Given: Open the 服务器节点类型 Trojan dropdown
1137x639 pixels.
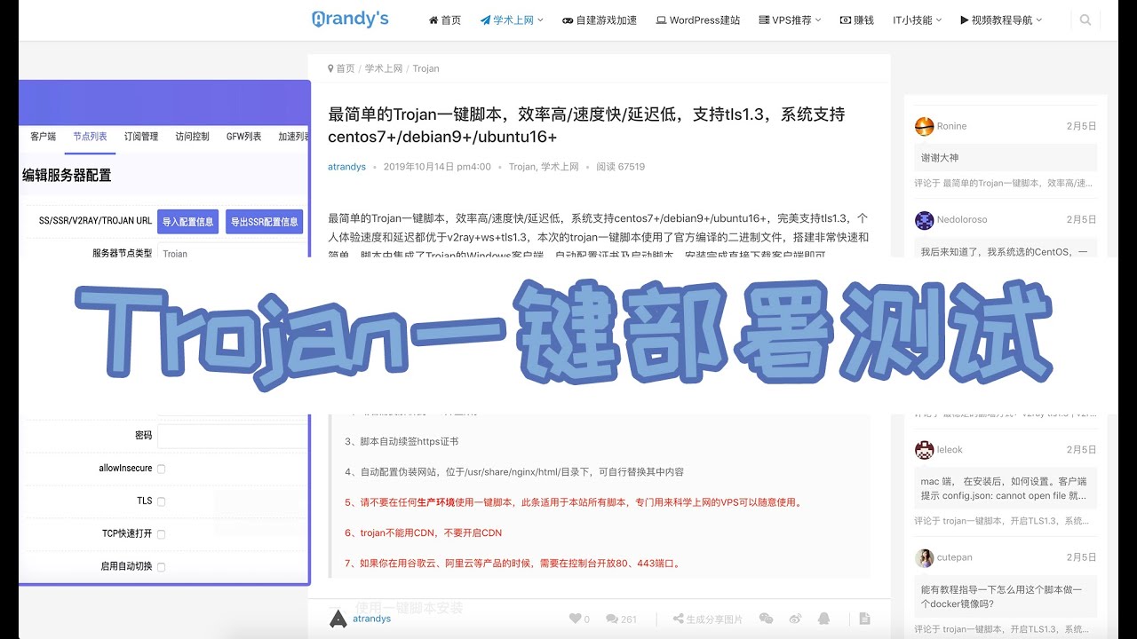Looking at the screenshot, I should pos(234,254).
